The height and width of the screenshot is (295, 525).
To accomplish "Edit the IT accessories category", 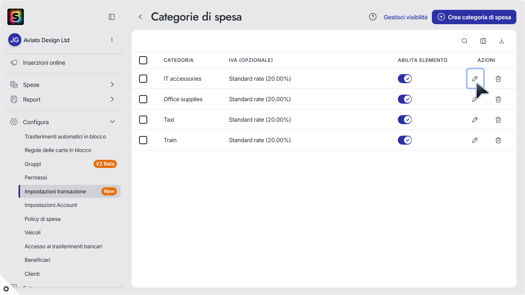I will click(475, 79).
